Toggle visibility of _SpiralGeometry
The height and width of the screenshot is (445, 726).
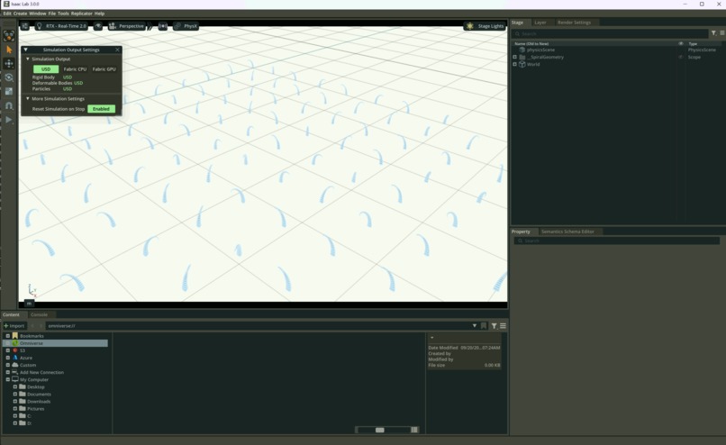681,57
